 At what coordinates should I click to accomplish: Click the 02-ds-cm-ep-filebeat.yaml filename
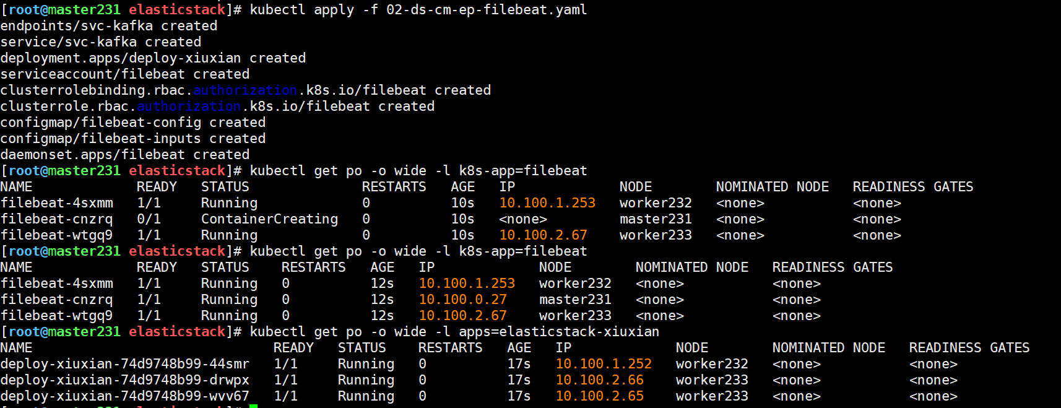(487, 10)
